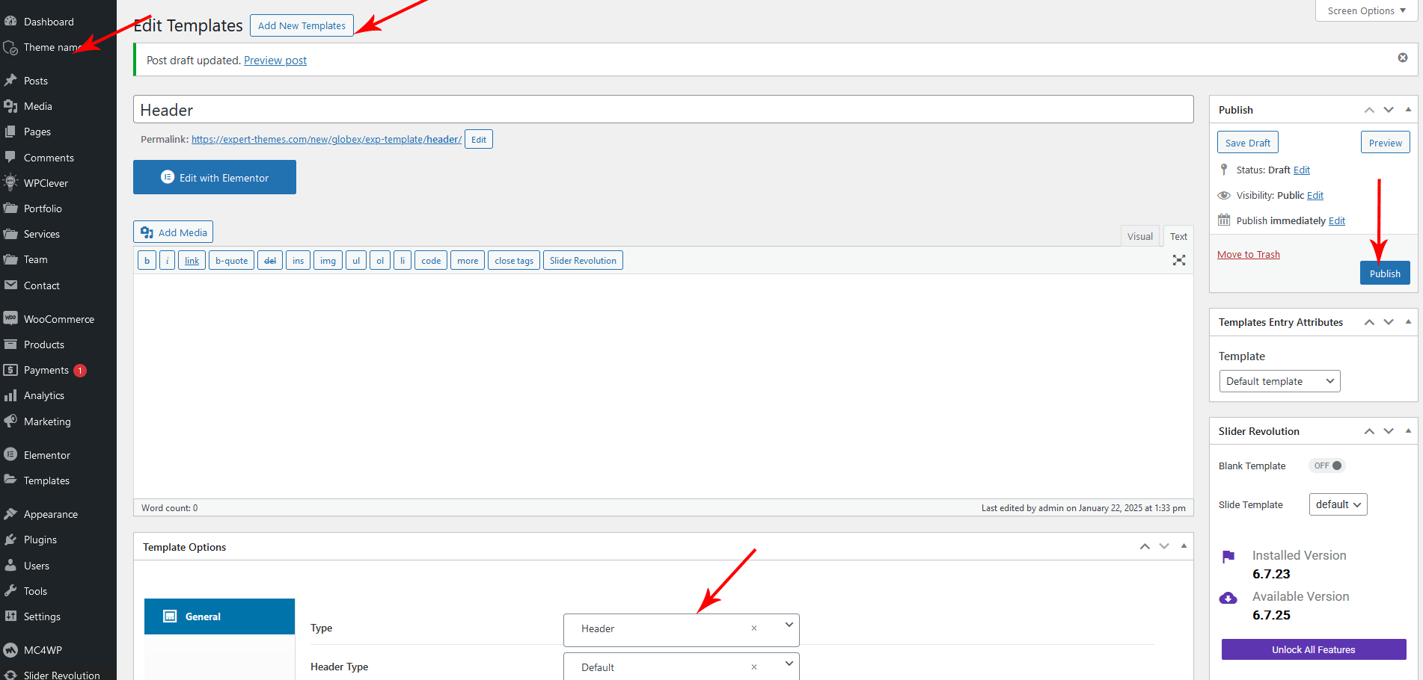1423x680 pixels.
Task: Dismiss the post draft updated notice
Action: 1402,58
